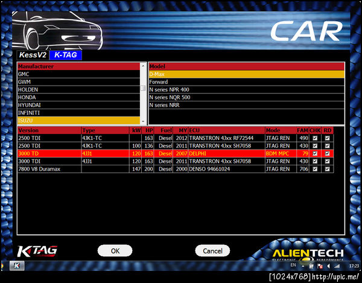Select GMC in Manufacturer list
This screenshot has width=362, height=283.
(x=78, y=74)
